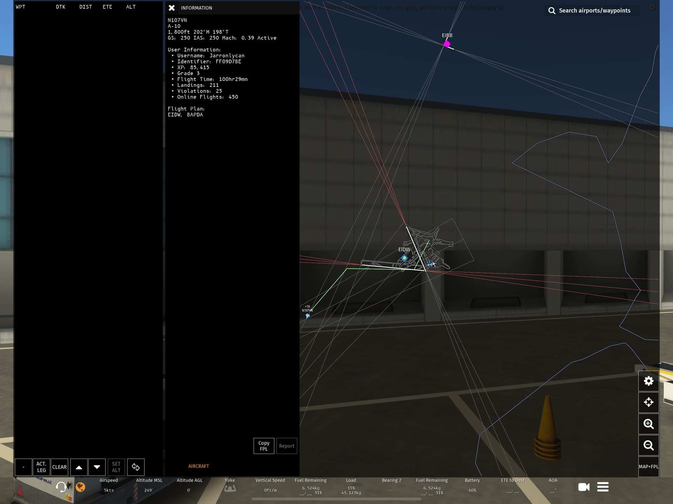
Task: Move waypoint up with arrow button
Action: 79,467
